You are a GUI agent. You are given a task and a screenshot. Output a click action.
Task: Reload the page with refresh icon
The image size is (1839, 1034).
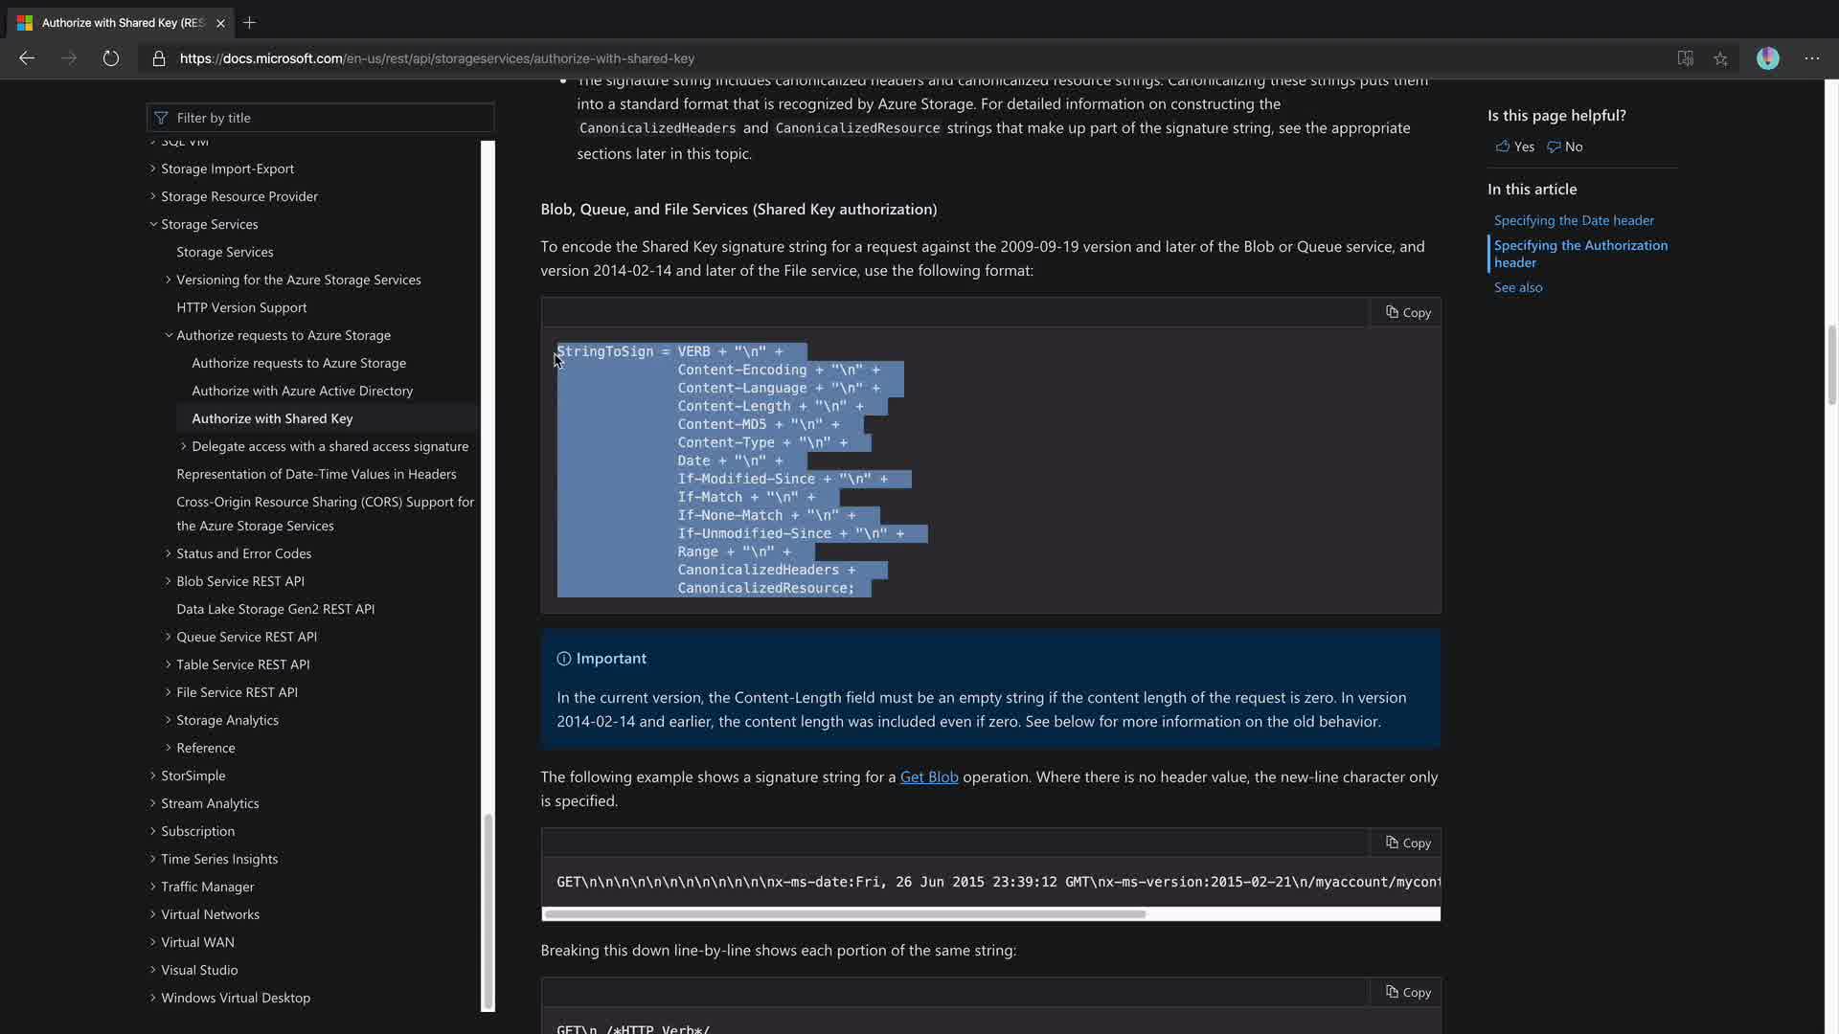(111, 58)
